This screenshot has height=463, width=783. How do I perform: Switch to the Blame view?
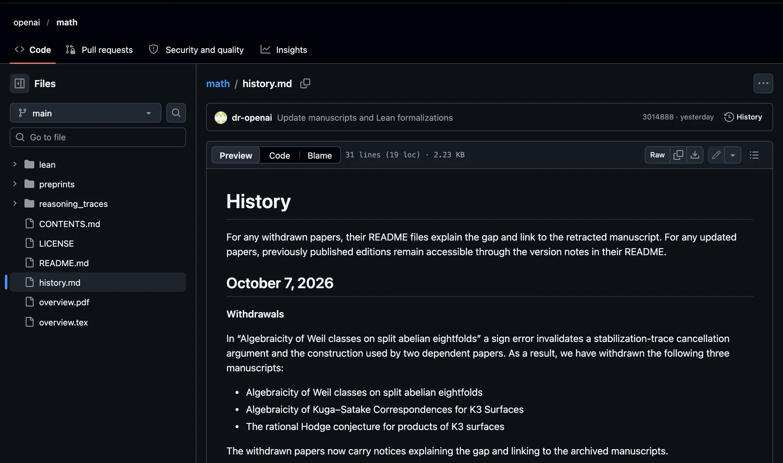click(x=320, y=155)
